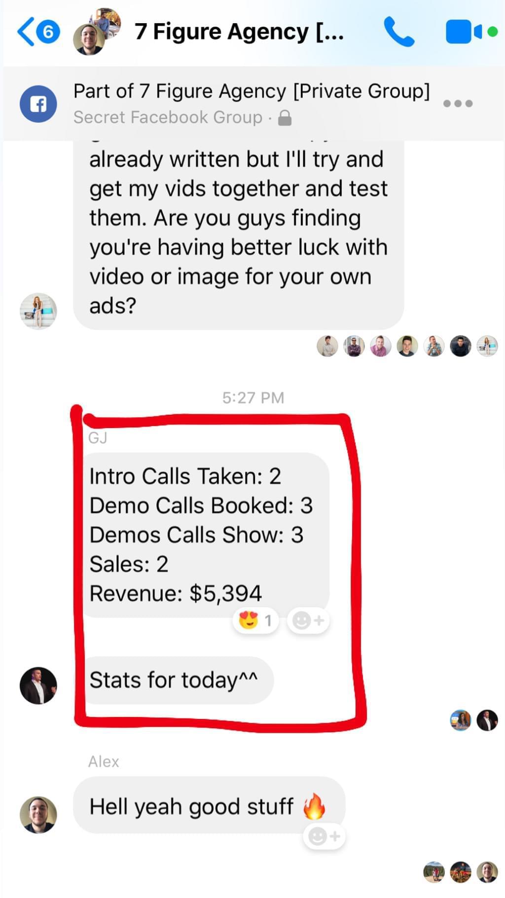View seen-by avatars below Alex's message

pyautogui.click(x=461, y=872)
